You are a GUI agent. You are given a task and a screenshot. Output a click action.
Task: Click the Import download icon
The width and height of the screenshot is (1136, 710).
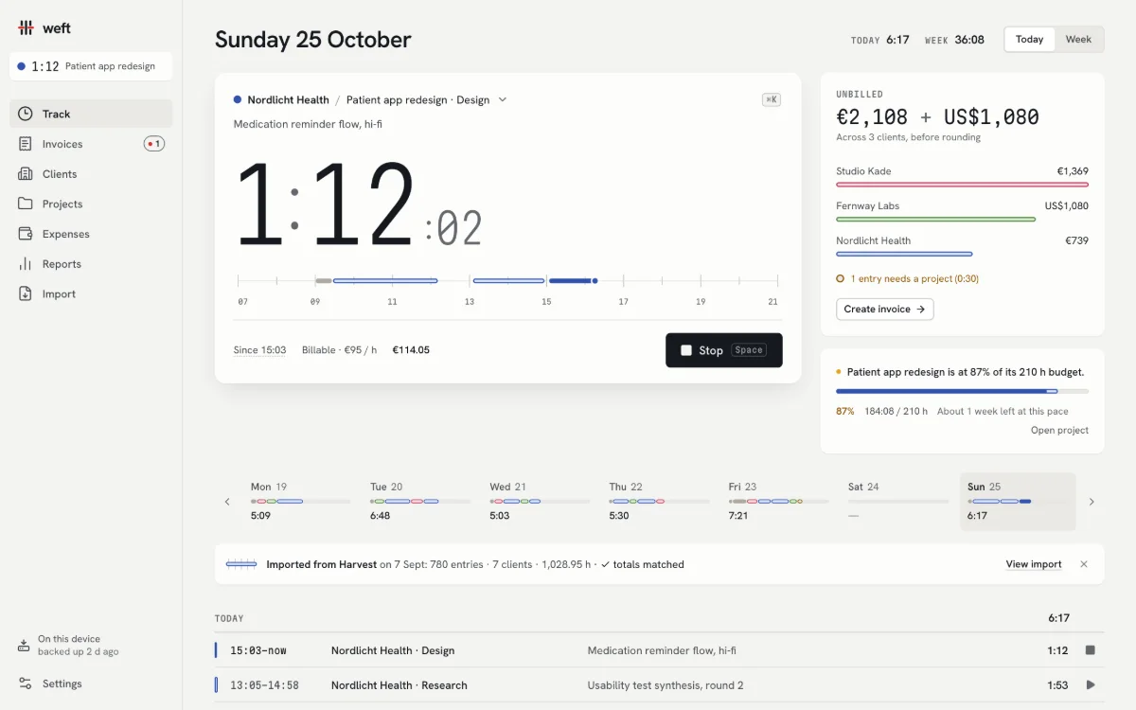[x=26, y=293]
